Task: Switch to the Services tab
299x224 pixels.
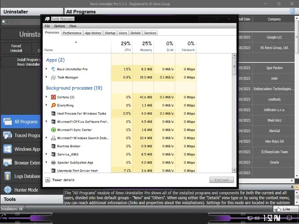Action: tap(150, 33)
